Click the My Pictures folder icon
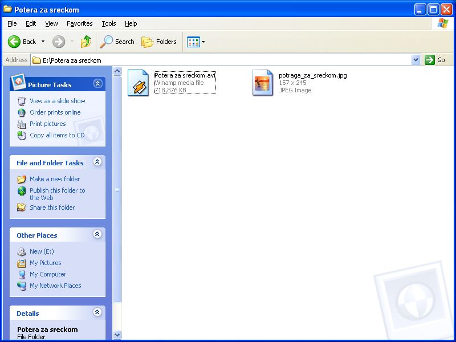Image resolution: width=456 pixels, height=342 pixels. (x=22, y=263)
